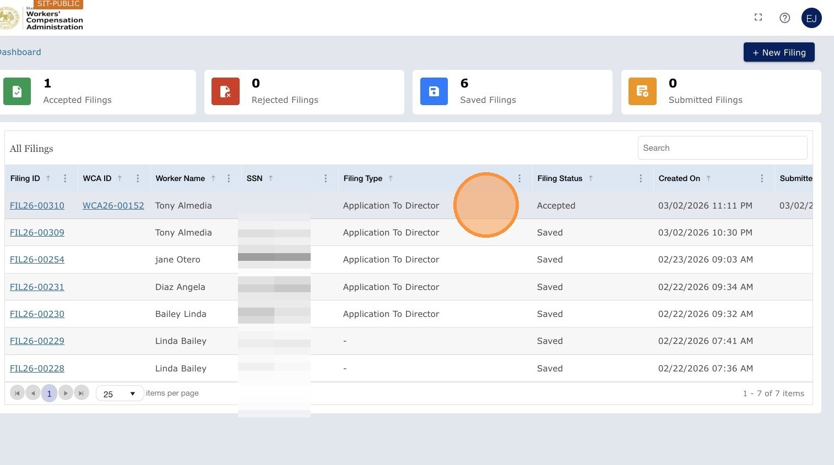834x465 pixels.
Task: Open the items per page dropdown
Action: pyautogui.click(x=120, y=393)
